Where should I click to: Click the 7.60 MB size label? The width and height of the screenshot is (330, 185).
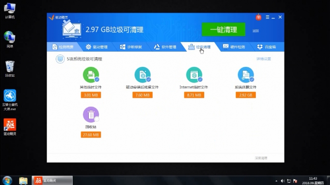(142, 95)
